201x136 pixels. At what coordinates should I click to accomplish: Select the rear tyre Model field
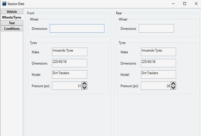tap(158, 74)
